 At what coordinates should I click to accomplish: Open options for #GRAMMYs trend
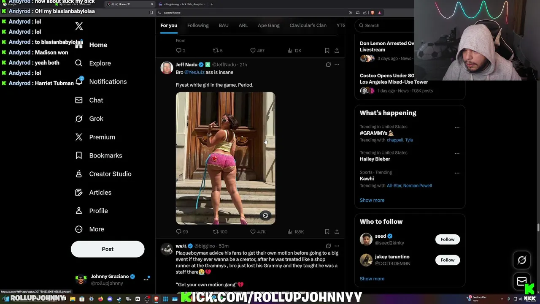(x=457, y=128)
